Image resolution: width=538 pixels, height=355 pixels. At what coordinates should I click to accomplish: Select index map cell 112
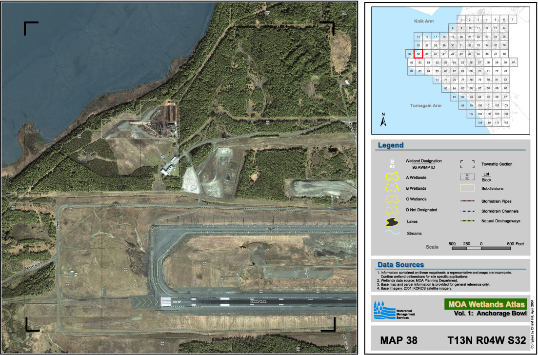[506, 122]
